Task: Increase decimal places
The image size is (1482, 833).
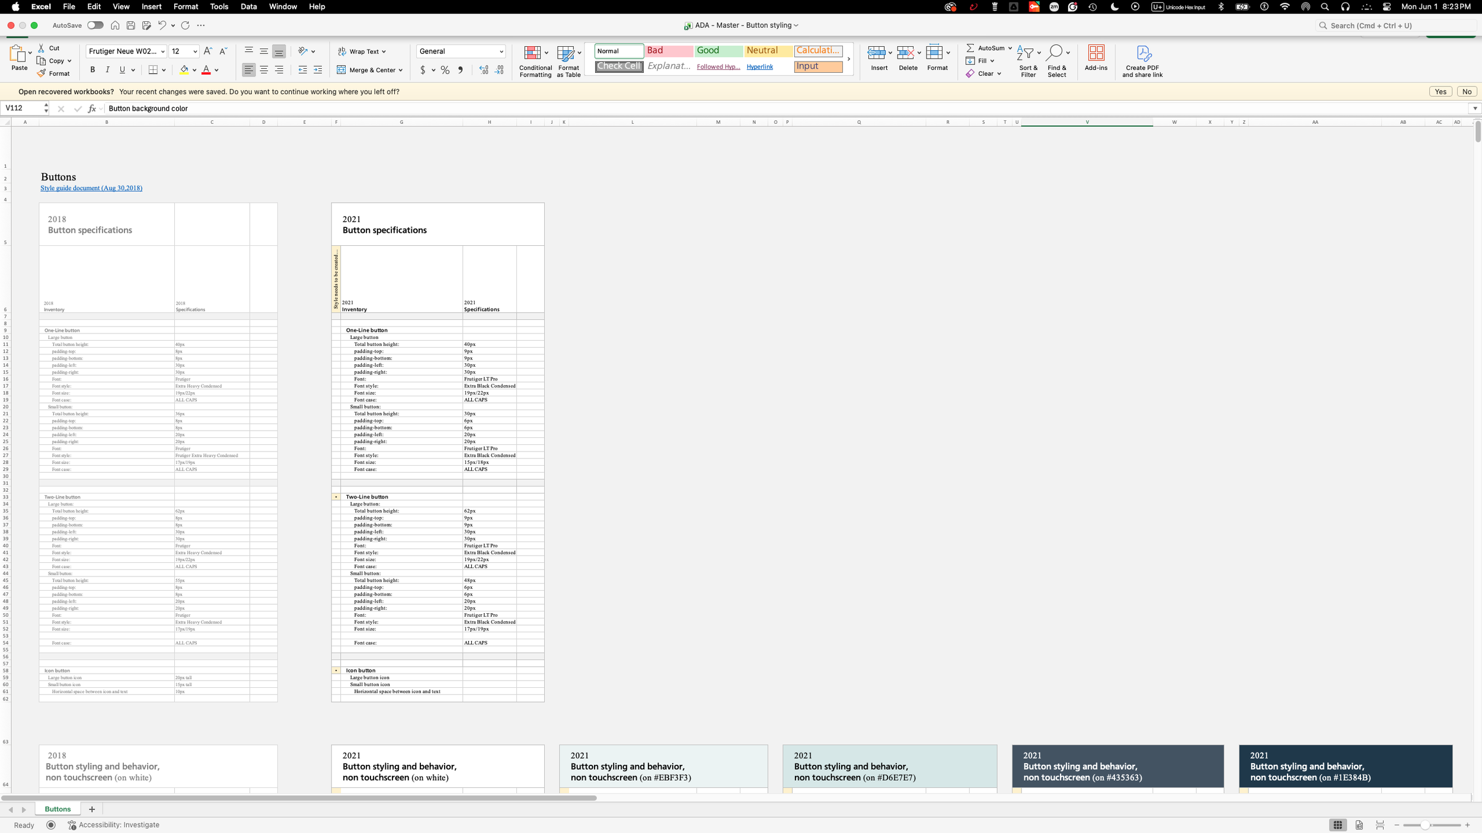Action: [484, 70]
